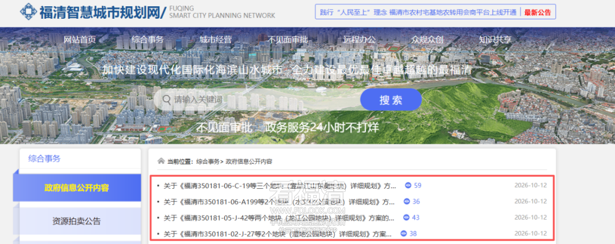This screenshot has width=615, height=244.
Task: Click the eye icon next to 59 views
Action: [408, 185]
